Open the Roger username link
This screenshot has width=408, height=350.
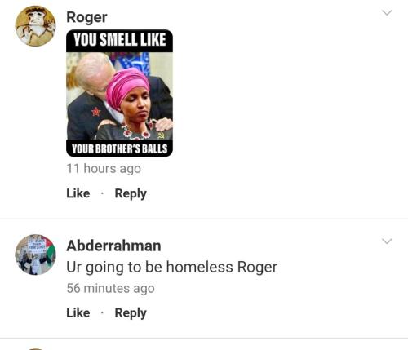pos(86,17)
